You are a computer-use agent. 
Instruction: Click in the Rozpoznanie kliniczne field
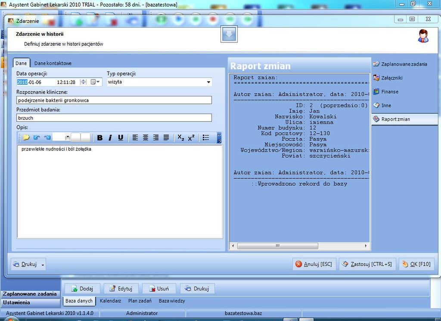click(x=114, y=100)
